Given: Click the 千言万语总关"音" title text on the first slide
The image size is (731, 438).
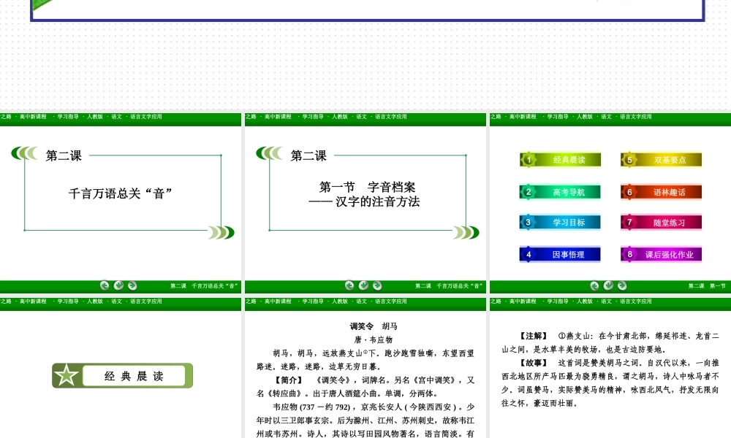Looking at the screenshot, I should (121, 193).
